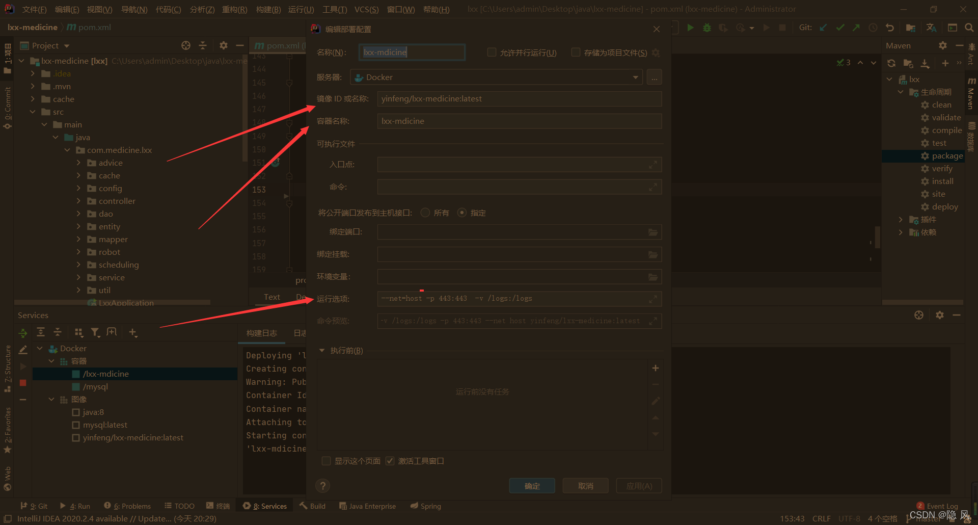Click the 名称 name input field
The image size is (978, 525).
(x=412, y=52)
